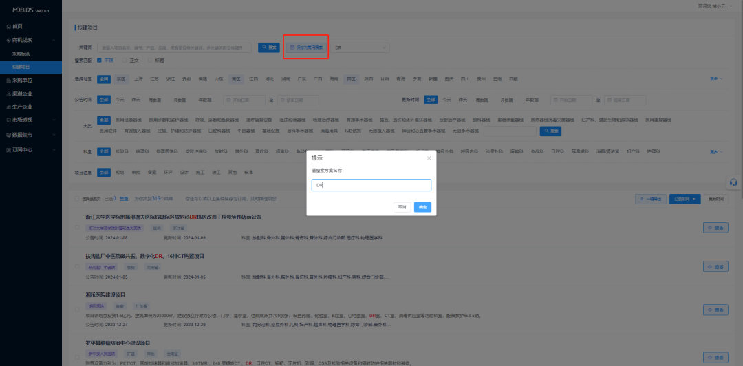Open 生产企业 in sidebar
The image size is (743, 366).
[22, 107]
